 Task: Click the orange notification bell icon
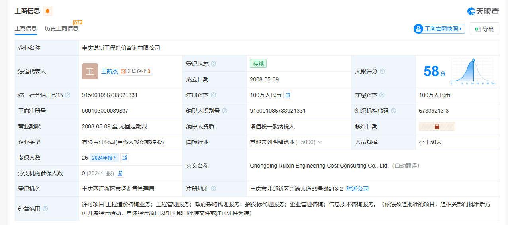pyautogui.click(x=48, y=11)
